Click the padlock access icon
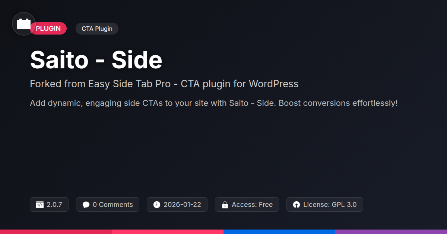The image size is (447, 234). pos(225,205)
